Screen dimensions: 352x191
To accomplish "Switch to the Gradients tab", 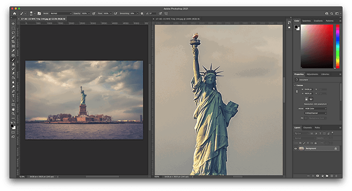I will [318, 21].
